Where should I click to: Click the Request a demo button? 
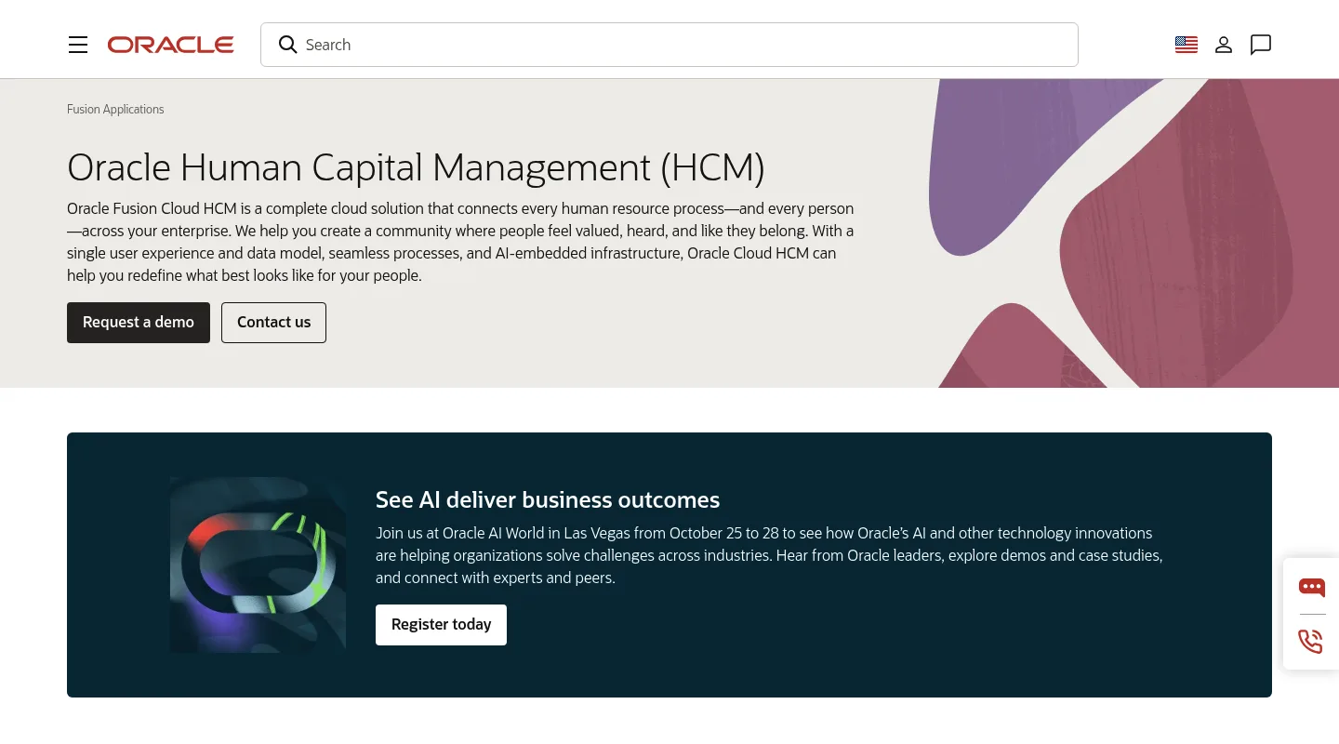pyautogui.click(x=139, y=323)
